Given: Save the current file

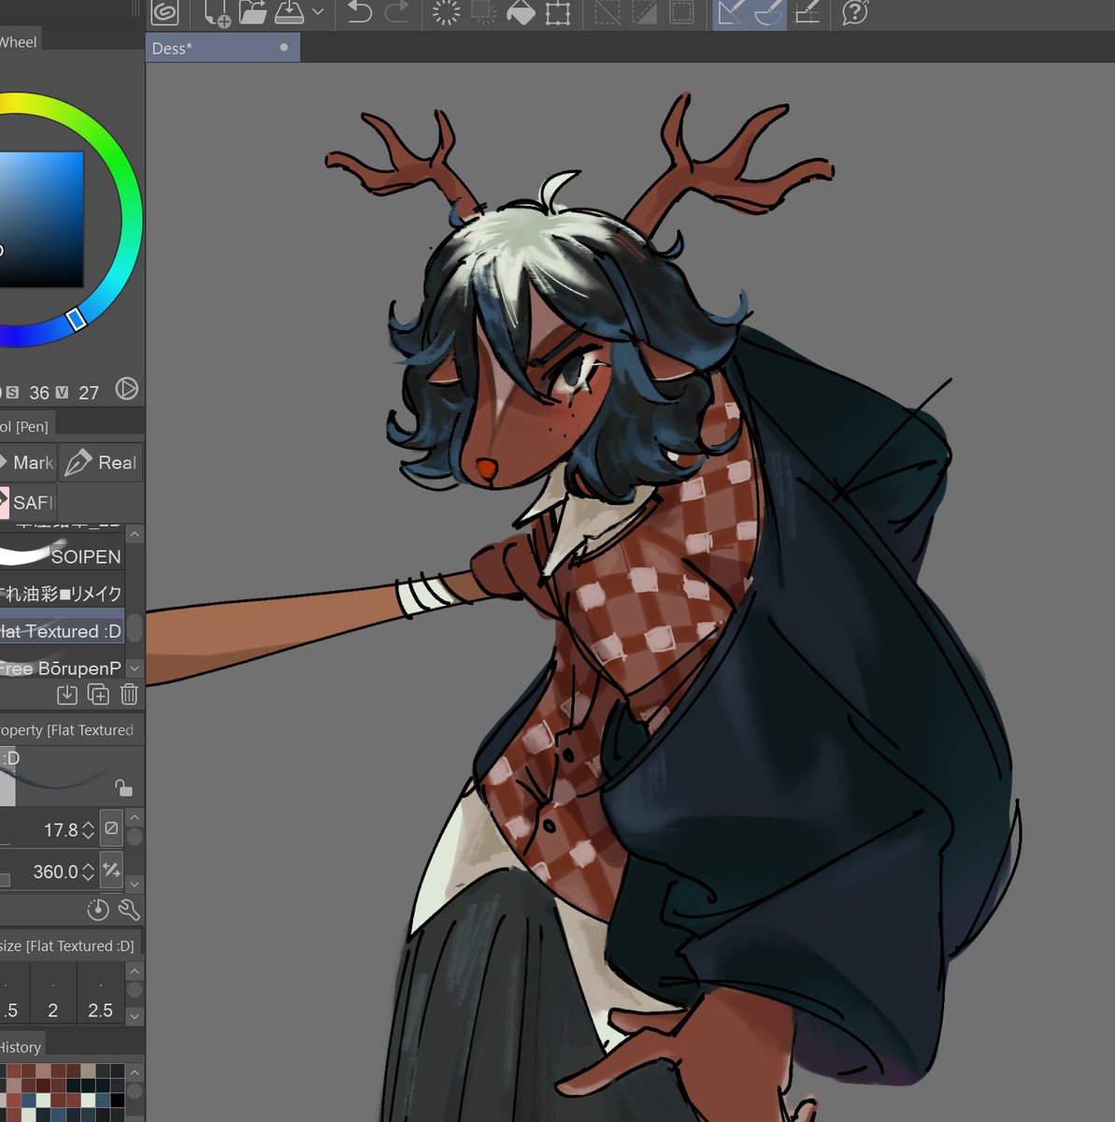Looking at the screenshot, I should [291, 12].
